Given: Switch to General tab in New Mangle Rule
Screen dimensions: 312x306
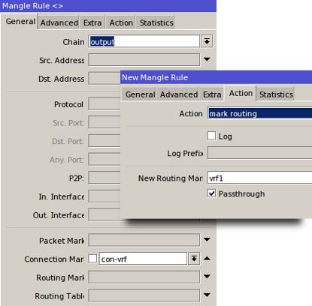Looking at the screenshot, I should coord(140,94).
